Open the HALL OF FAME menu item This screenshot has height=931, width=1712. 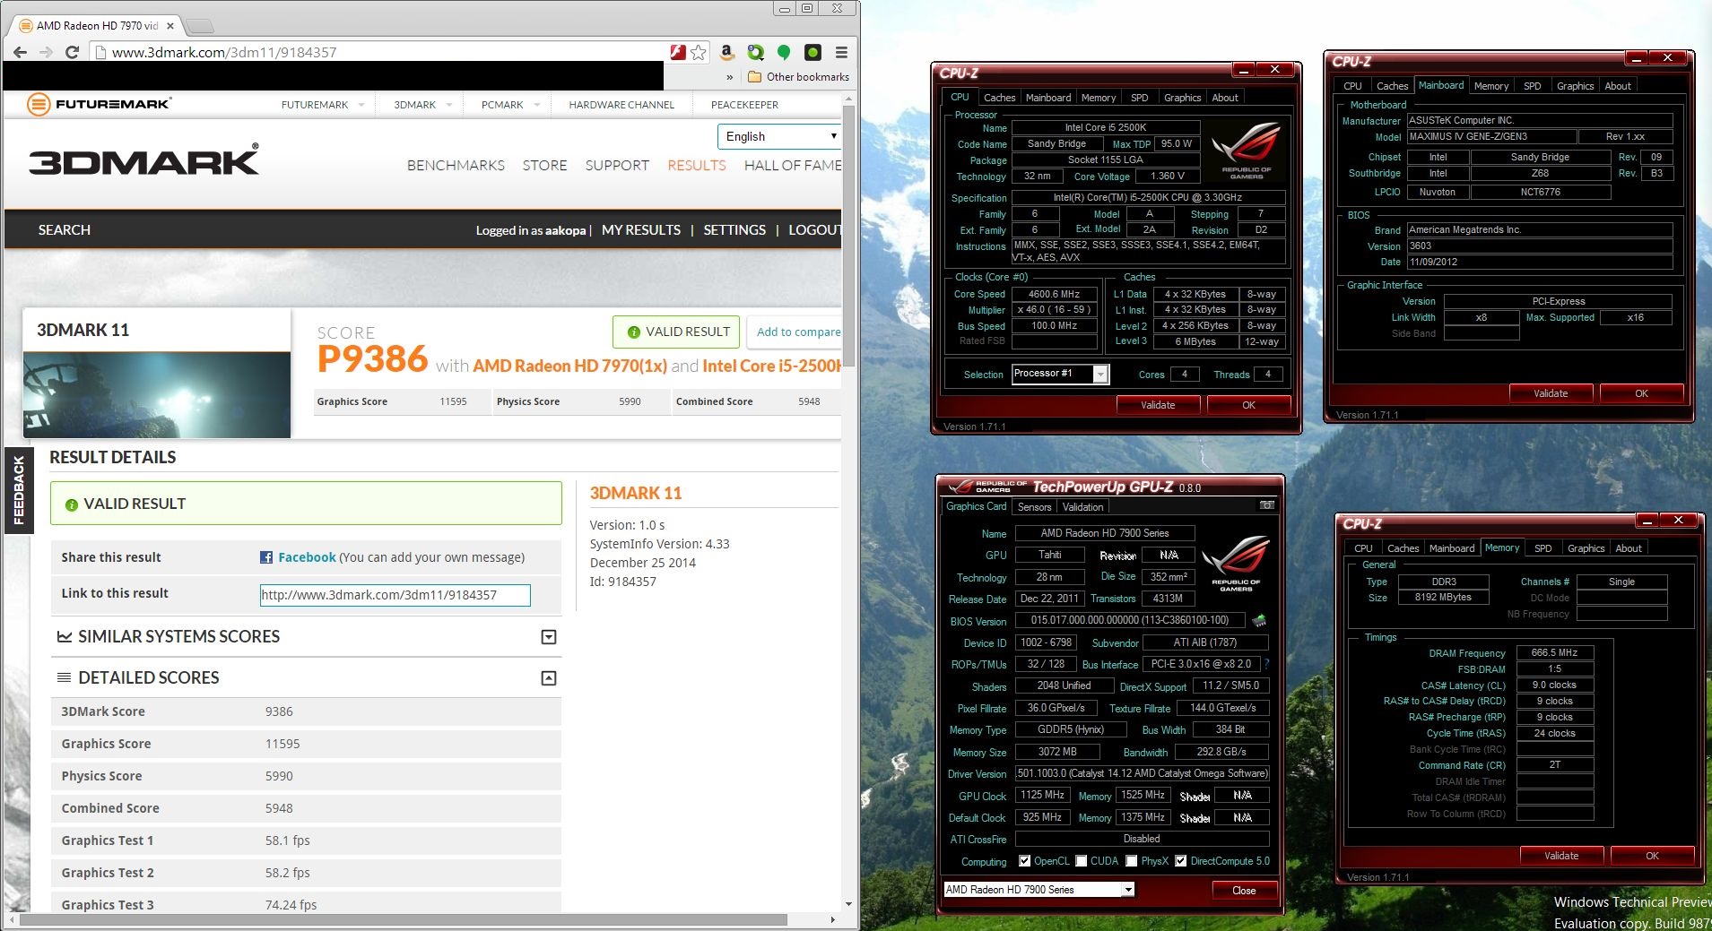point(793,166)
